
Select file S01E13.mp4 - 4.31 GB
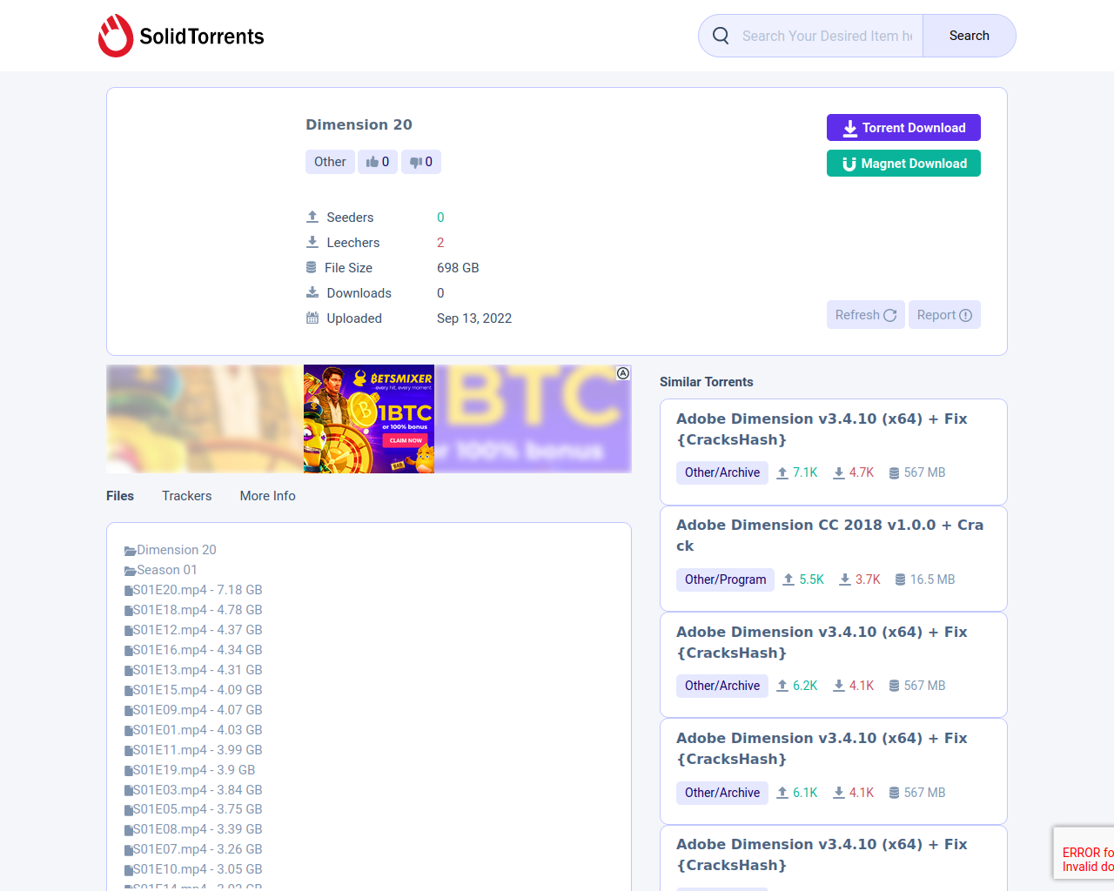point(198,670)
